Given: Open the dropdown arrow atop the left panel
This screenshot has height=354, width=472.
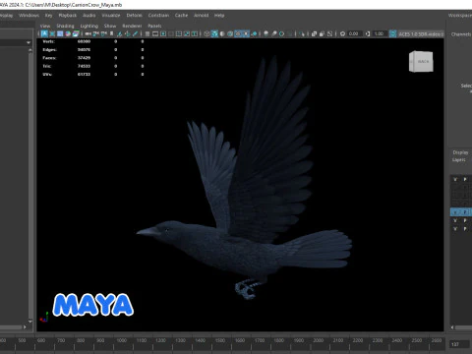Looking at the screenshot, I should (29, 42).
